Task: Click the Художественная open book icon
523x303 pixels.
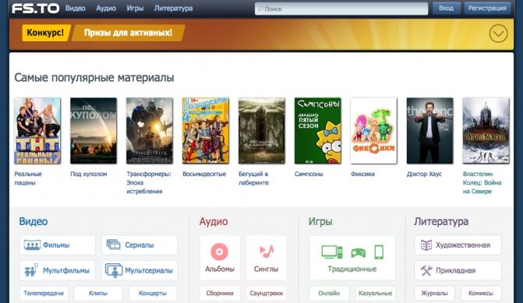Action: [x=426, y=245]
